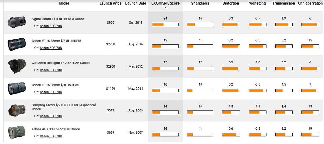Image resolution: width=324 pixels, height=144 pixels.
Task: Click DXOMARK score value 19
Action: (x=165, y=40)
